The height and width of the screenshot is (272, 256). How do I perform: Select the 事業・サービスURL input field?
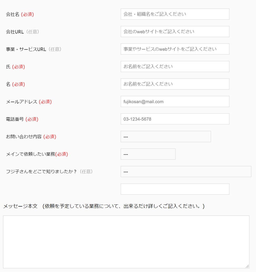coord(175,49)
